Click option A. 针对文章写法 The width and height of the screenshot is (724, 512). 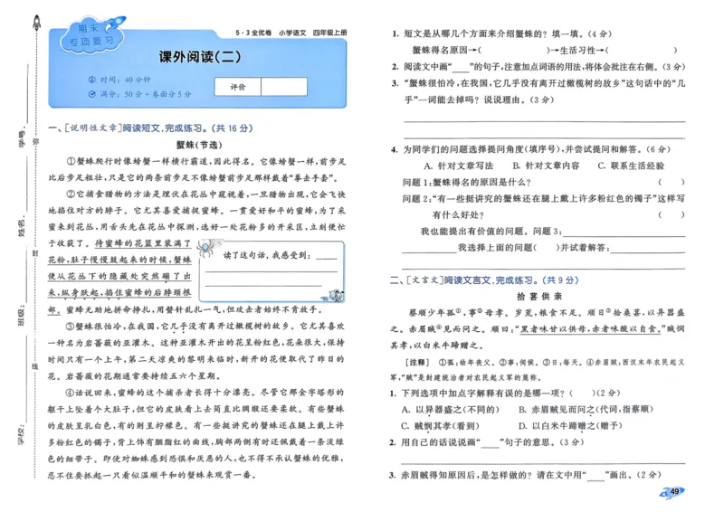point(459,166)
